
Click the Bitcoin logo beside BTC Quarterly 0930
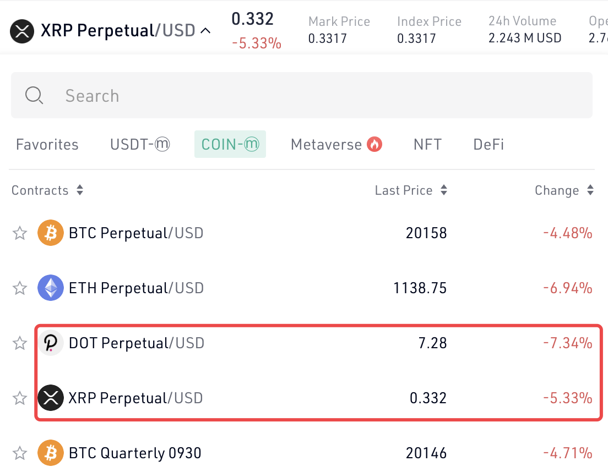click(51, 453)
